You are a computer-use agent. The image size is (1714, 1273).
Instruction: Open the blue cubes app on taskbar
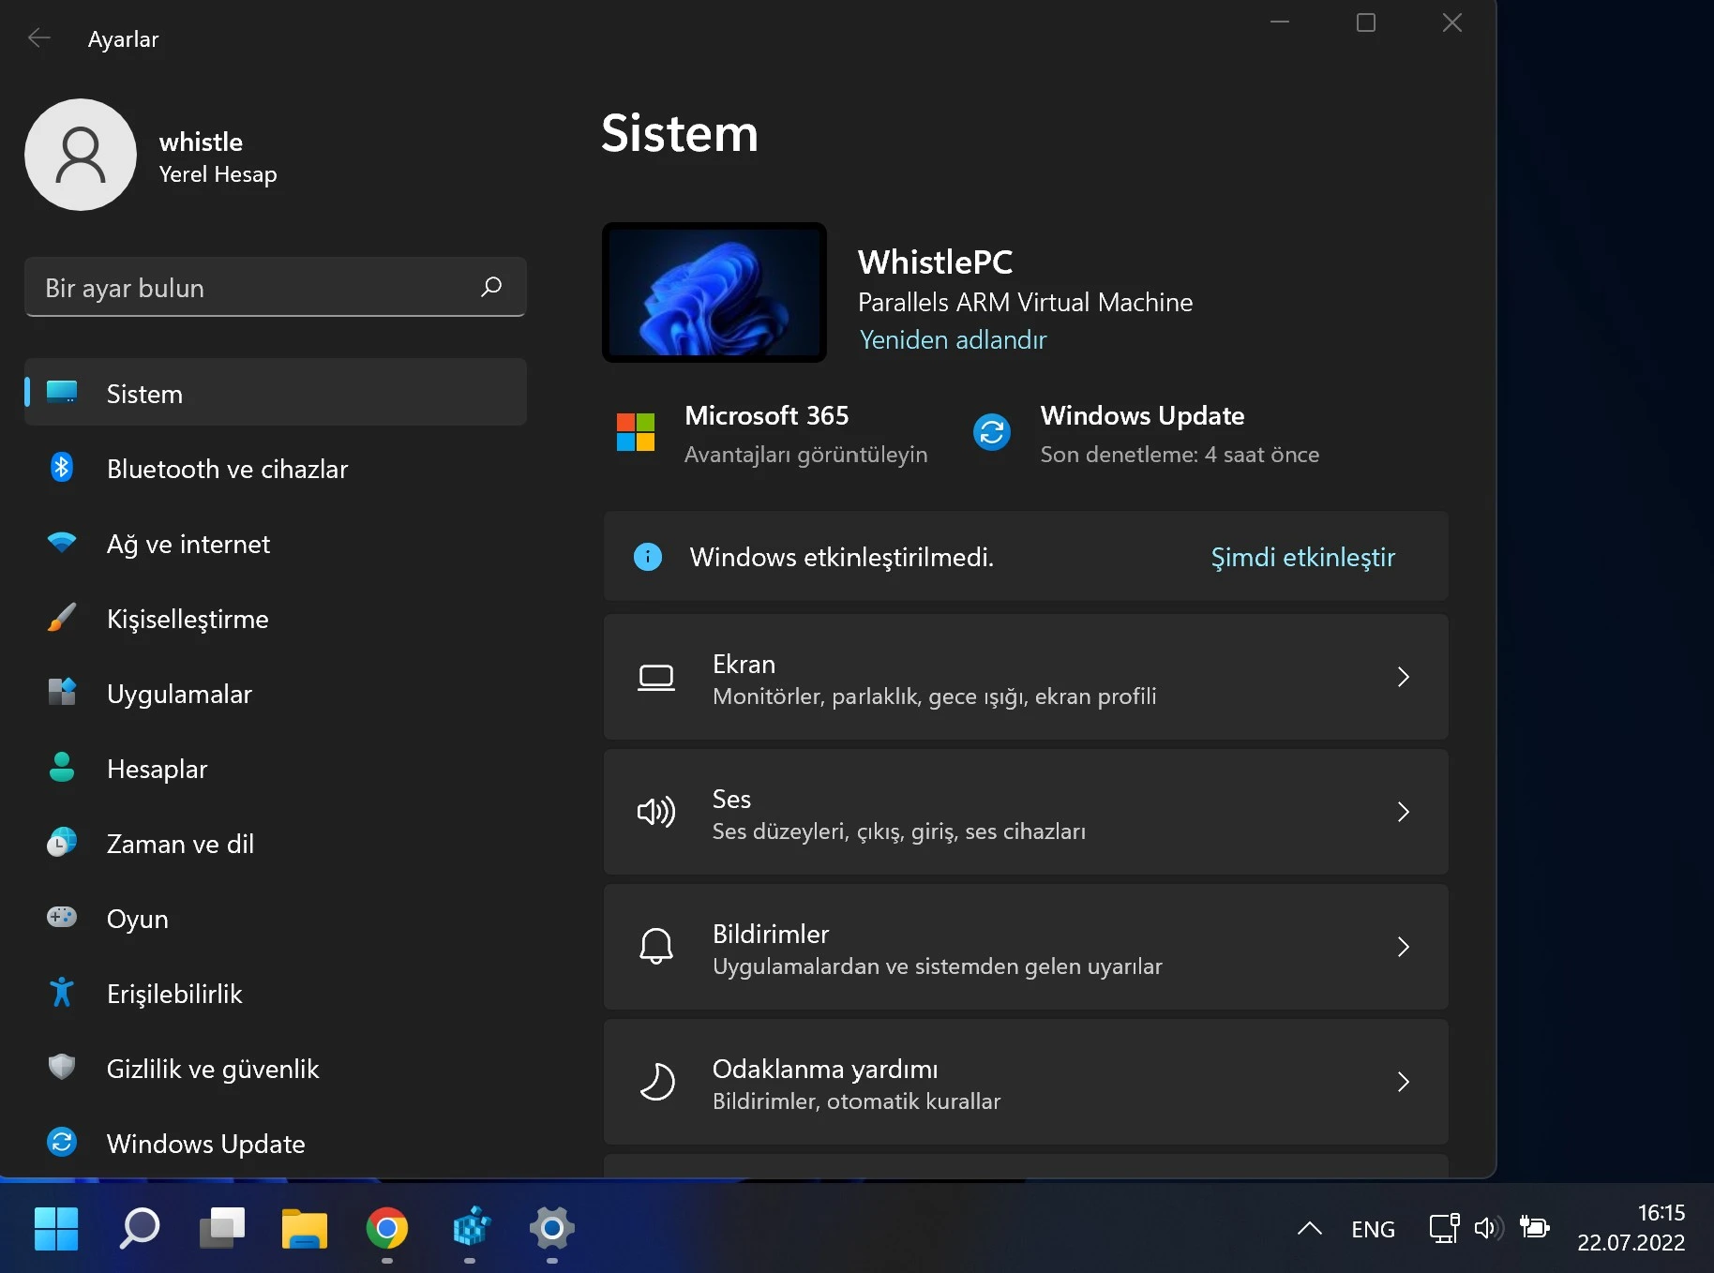click(x=470, y=1228)
